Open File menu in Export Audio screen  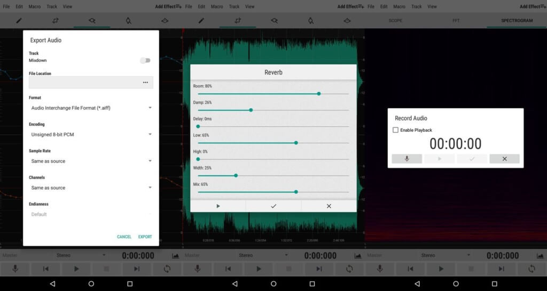tap(6, 6)
